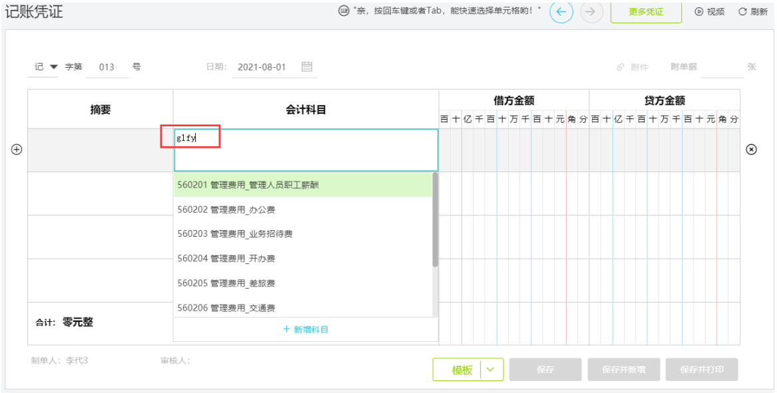777x393 pixels.
Task: Select 560206 管理费用_交通费
Action: 303,307
